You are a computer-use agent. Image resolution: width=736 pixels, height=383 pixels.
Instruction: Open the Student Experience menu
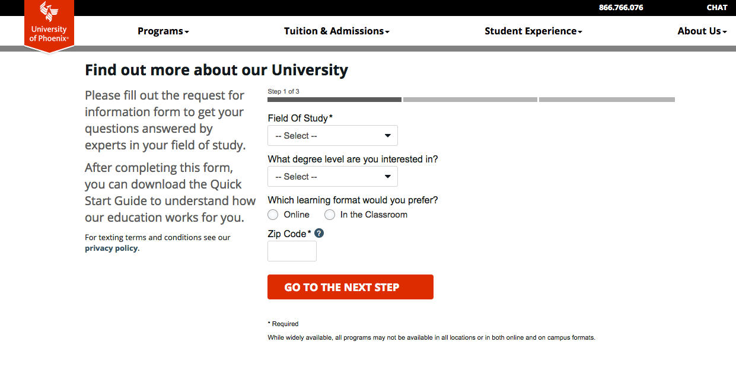tap(533, 31)
